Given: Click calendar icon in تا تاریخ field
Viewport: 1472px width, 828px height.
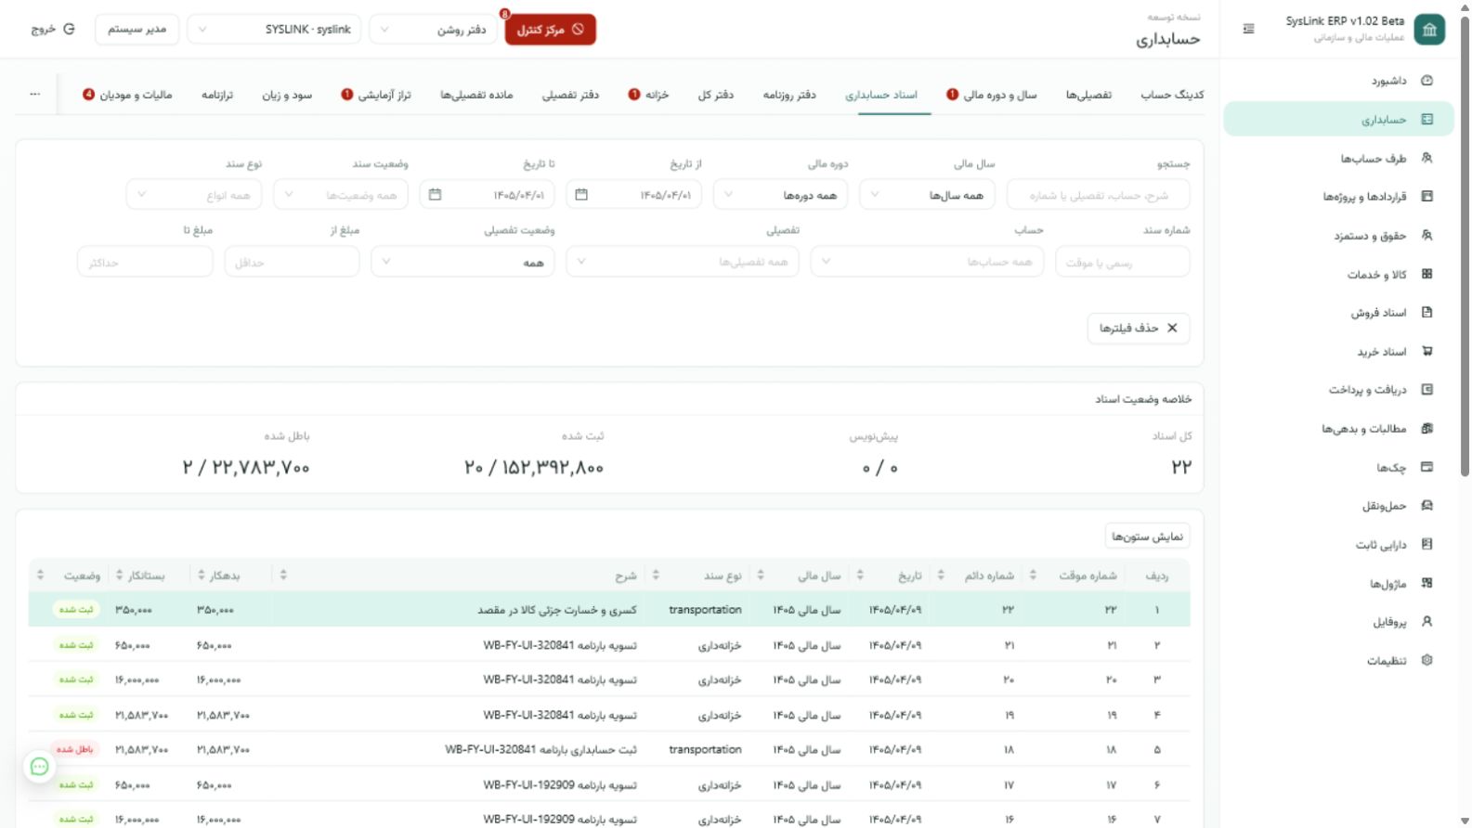Looking at the screenshot, I should [x=435, y=195].
